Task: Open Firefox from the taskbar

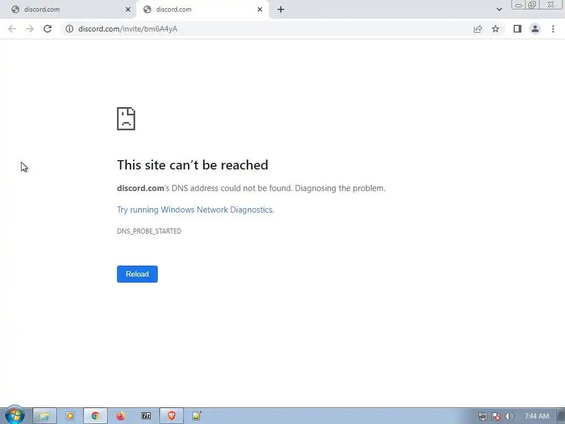Action: 121,416
